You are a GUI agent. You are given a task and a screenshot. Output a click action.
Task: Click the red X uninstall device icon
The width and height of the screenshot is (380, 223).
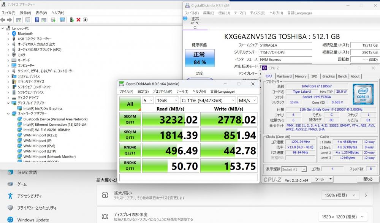click(78, 20)
